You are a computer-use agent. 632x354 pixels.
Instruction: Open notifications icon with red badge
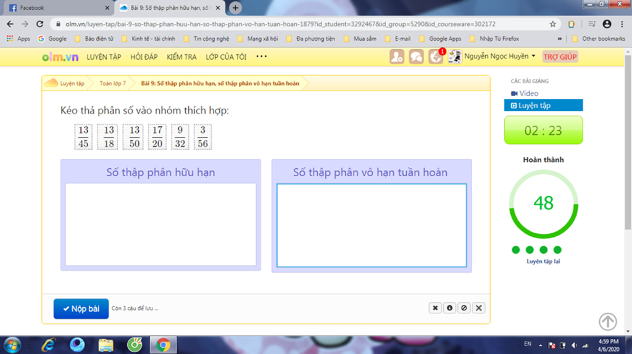[436, 57]
